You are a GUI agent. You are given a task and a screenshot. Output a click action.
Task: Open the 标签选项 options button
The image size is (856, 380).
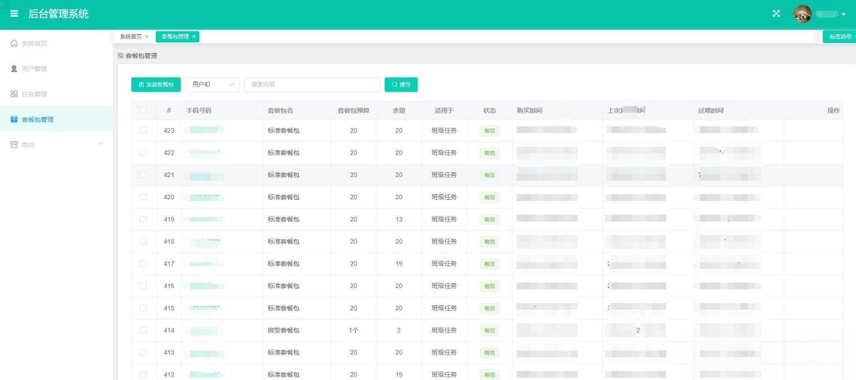pos(839,36)
